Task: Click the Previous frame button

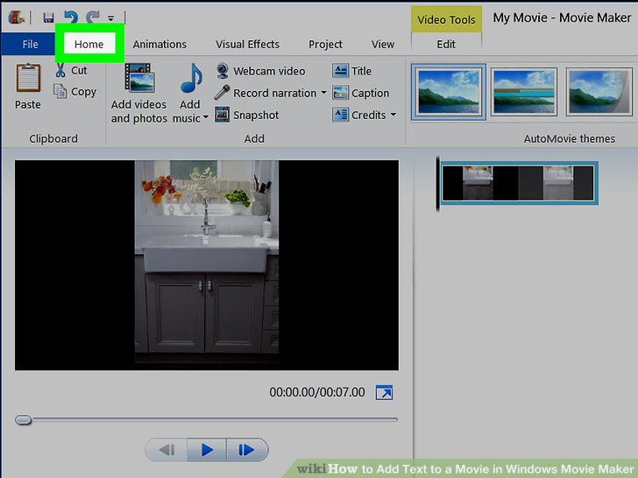Action: 167,450
